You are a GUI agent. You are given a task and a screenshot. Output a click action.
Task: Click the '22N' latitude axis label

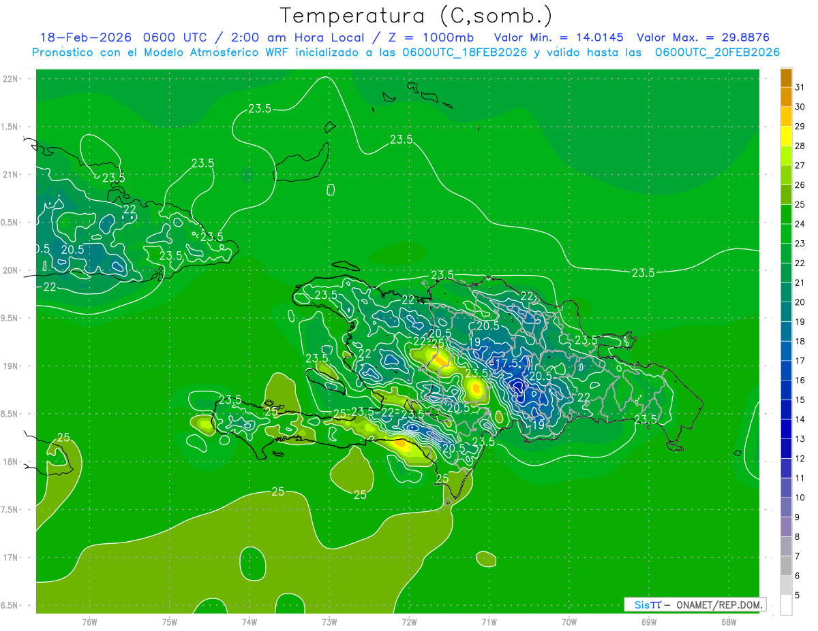coord(10,79)
